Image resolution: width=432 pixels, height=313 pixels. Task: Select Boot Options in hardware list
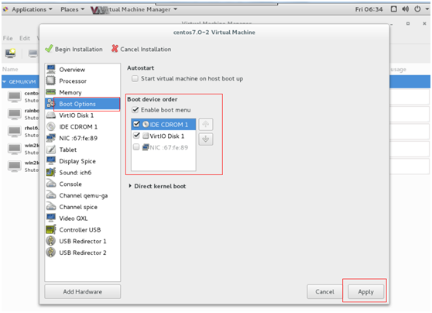(83, 104)
